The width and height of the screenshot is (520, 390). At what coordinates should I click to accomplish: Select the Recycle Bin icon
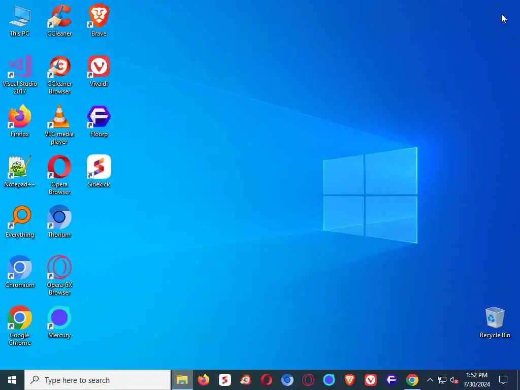point(495,322)
